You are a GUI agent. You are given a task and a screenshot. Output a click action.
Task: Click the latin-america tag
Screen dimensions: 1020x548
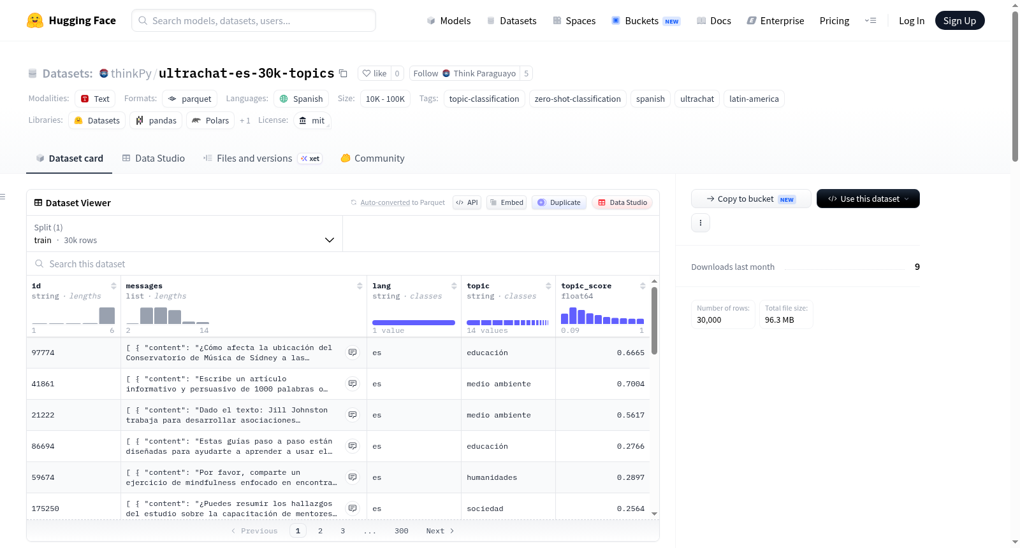[x=754, y=99]
